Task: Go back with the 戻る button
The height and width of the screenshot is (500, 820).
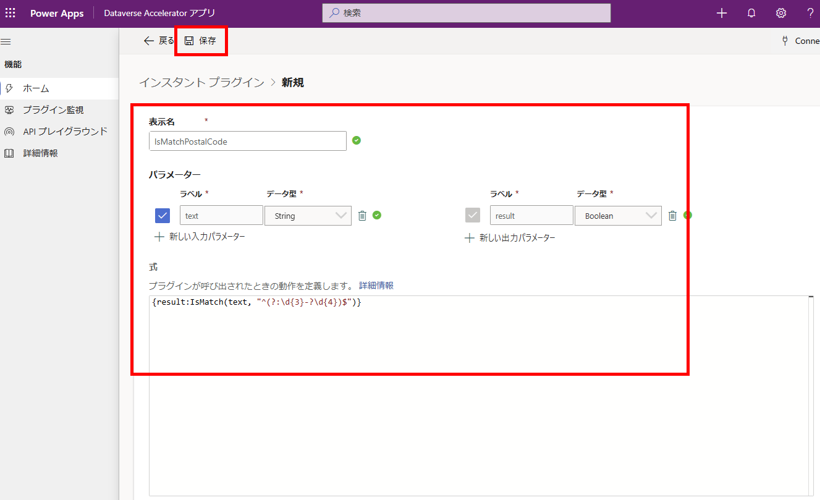Action: pyautogui.click(x=159, y=41)
